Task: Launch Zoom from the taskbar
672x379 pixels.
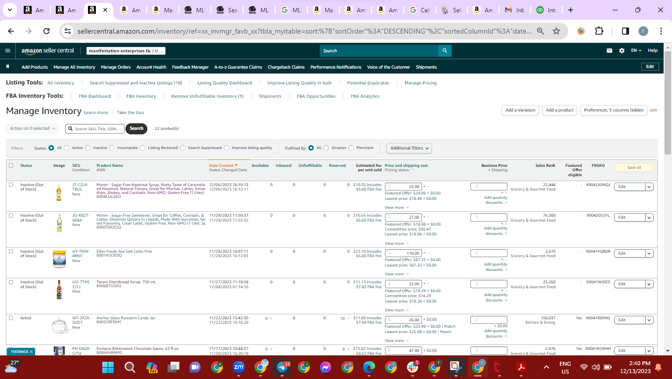Action: pos(239,367)
